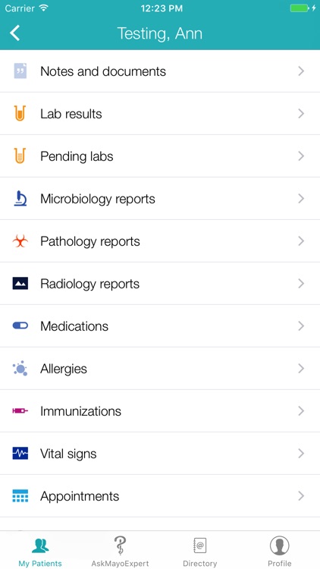Click the heartbeat Vital signs icon
Screen dimensions: 320x569
click(x=20, y=453)
